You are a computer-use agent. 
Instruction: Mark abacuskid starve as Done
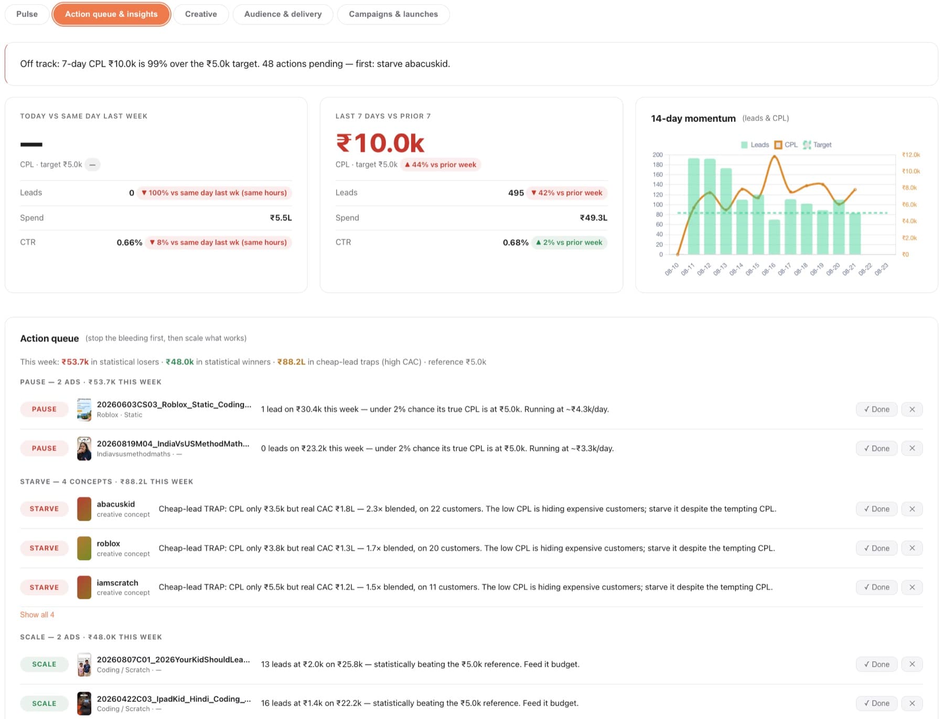(x=876, y=509)
